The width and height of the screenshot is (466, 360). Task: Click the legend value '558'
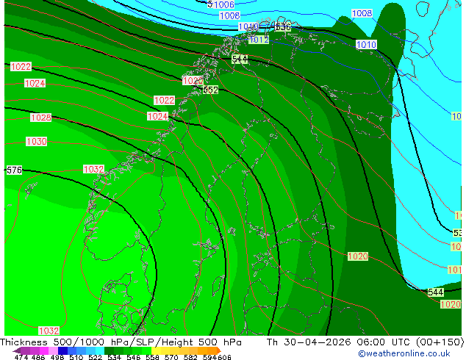point(152,357)
